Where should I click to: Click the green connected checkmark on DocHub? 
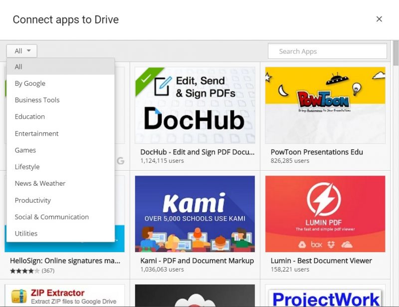tap(146, 78)
